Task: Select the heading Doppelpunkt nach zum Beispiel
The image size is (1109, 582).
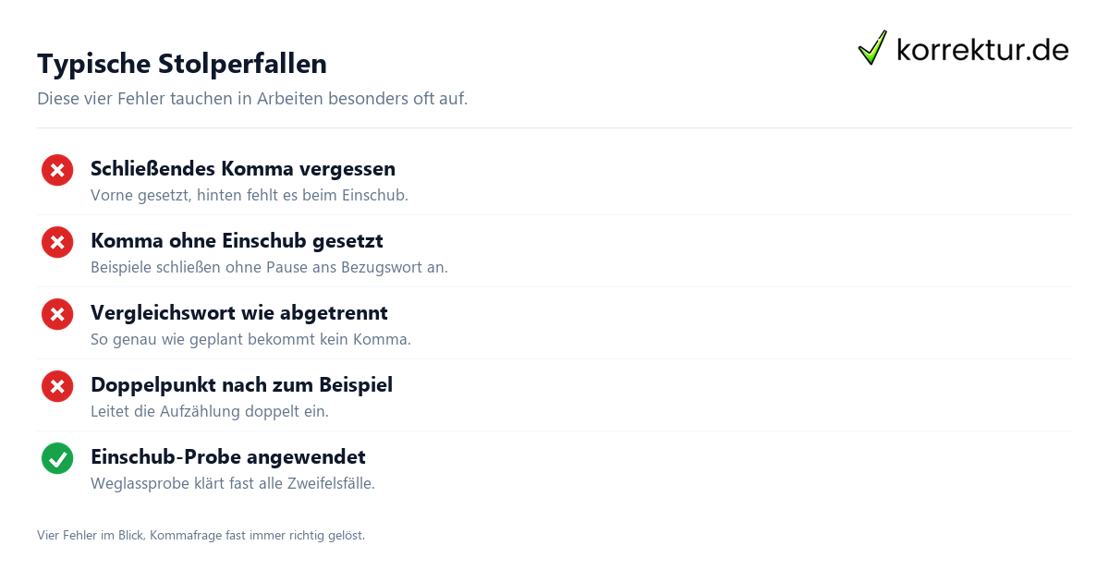Action: 241,385
